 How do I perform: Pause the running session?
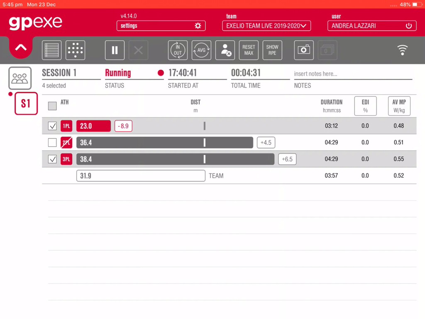115,50
